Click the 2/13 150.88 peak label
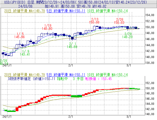 [94, 21]
